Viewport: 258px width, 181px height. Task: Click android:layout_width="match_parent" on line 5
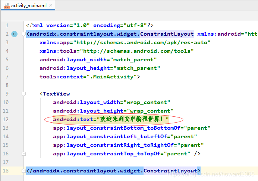pyautogui.click(x=98, y=59)
